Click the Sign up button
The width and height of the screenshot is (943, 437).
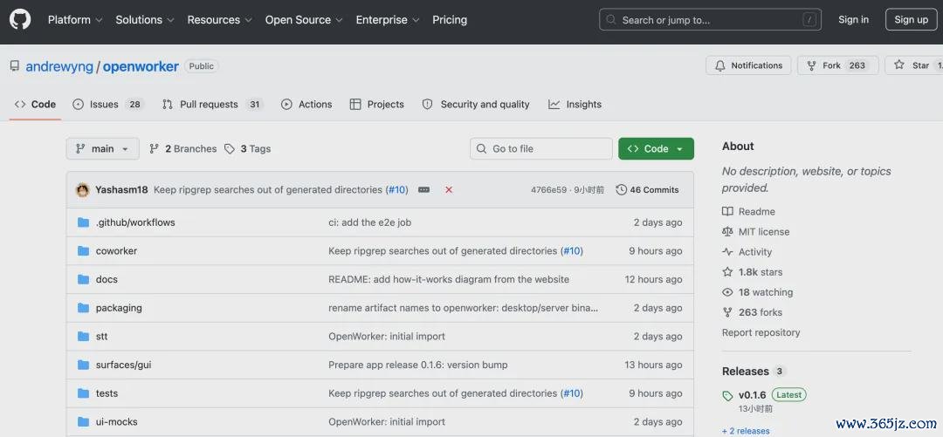click(911, 20)
